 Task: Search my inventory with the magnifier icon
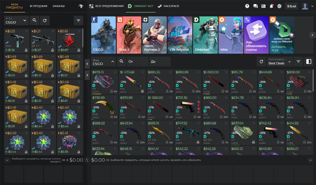click(x=34, y=20)
